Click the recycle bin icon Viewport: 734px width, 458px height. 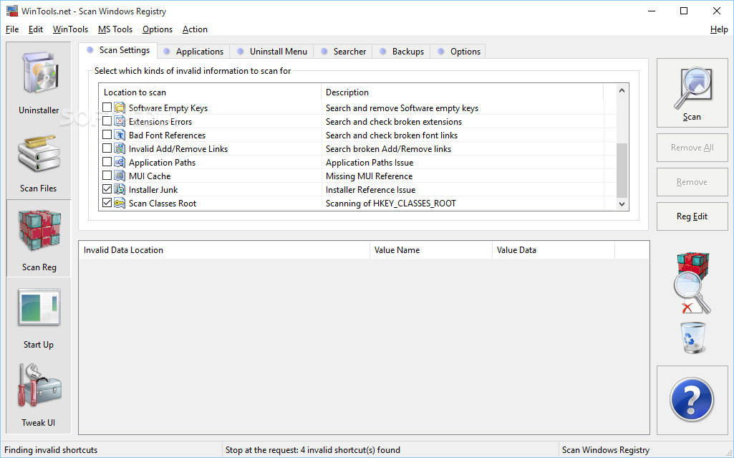(x=692, y=337)
